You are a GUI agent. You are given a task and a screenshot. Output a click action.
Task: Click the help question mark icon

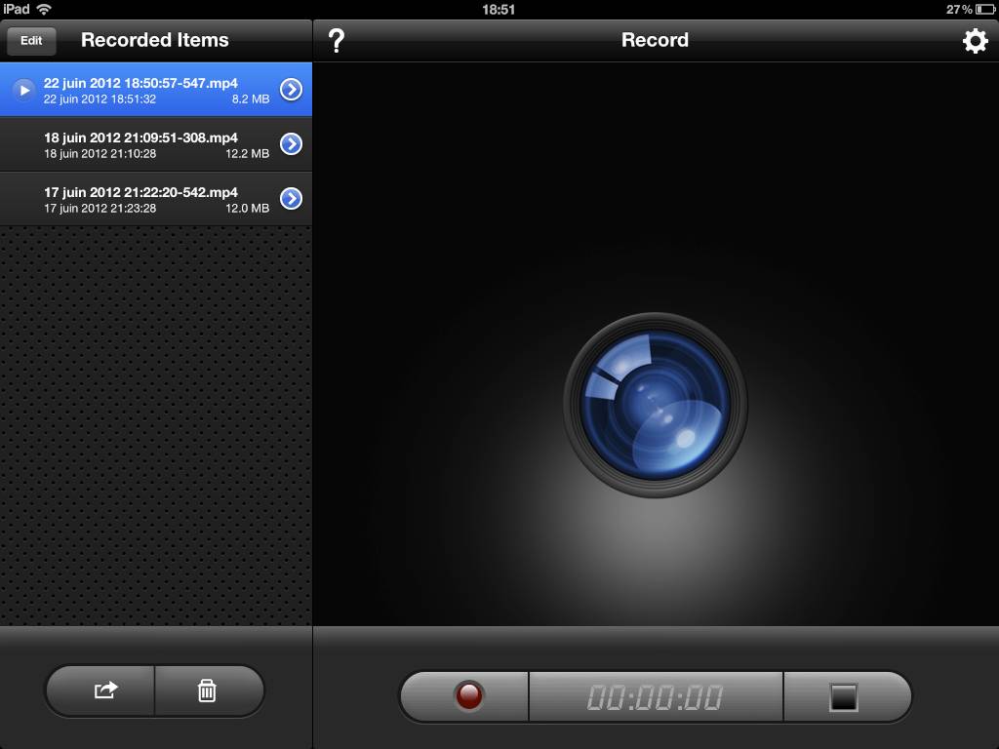point(337,41)
